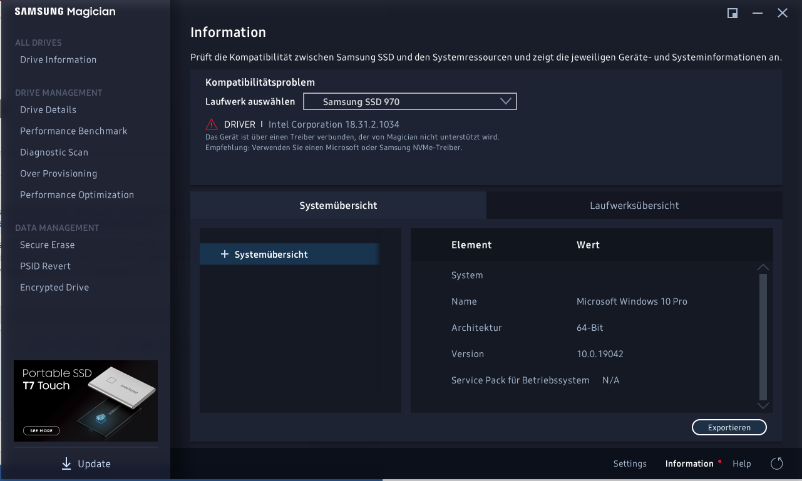
Task: Click the Update button
Action: point(86,463)
